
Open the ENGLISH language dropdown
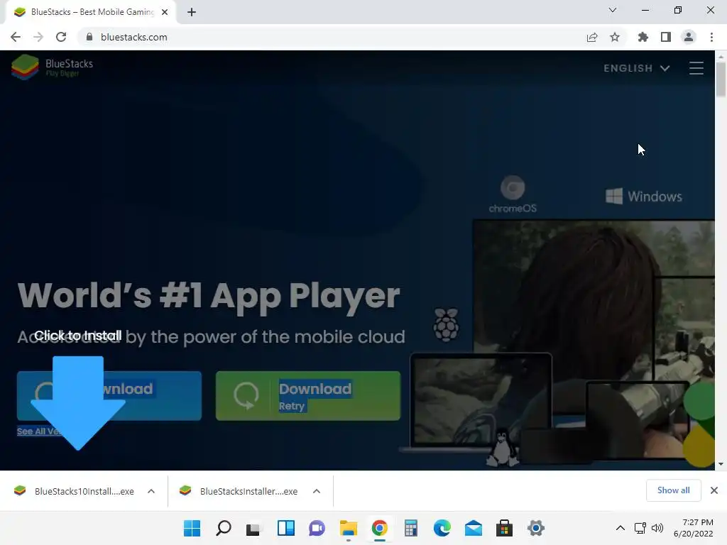tap(637, 68)
